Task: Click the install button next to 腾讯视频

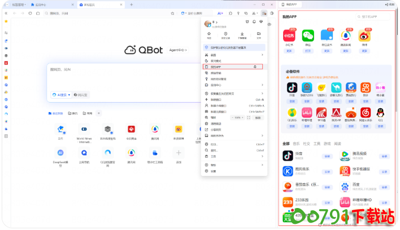Action: [x=384, y=156]
